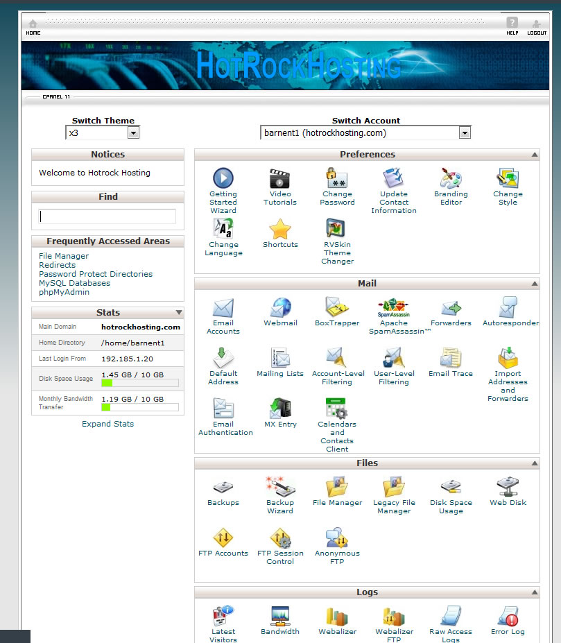
Task: Open the phpMyAdmin link
Action: coord(64,292)
